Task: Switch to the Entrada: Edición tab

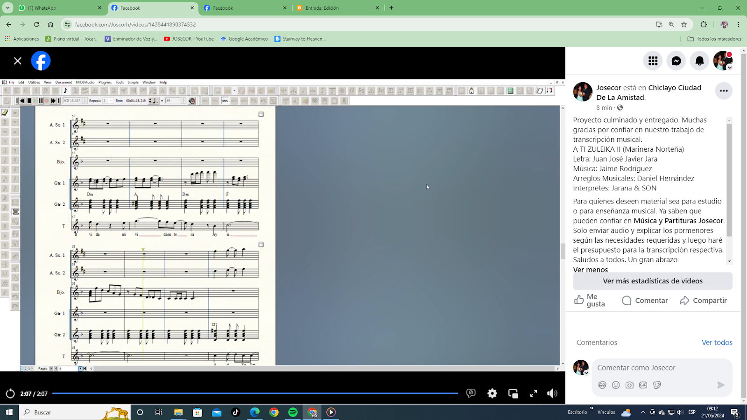Action: pos(338,8)
